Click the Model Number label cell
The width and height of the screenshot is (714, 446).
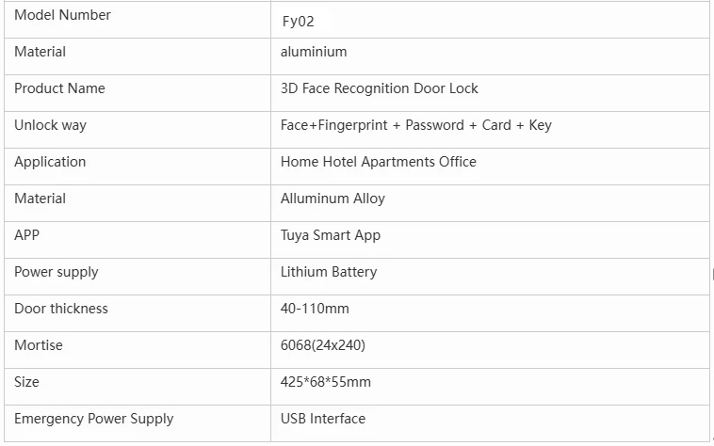[62, 15]
